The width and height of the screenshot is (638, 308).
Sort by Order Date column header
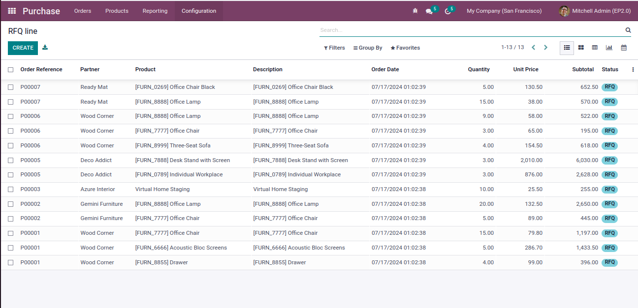coord(385,69)
